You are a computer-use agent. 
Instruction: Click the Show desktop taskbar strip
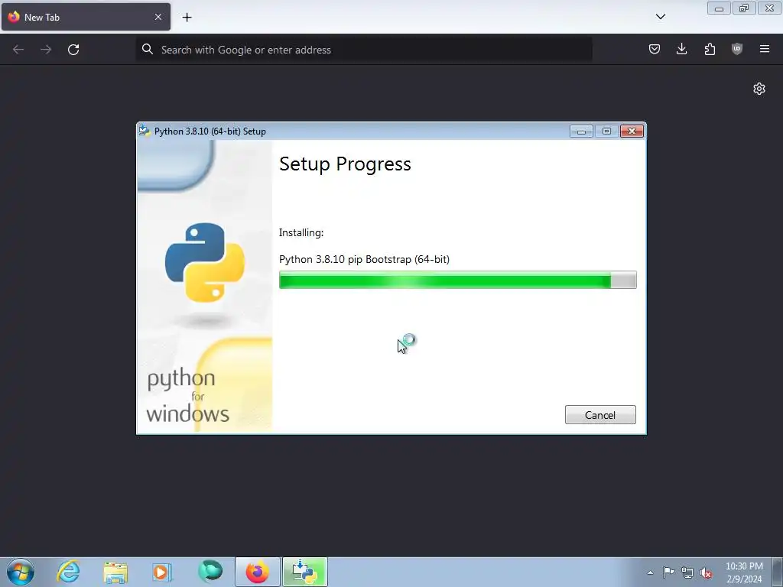click(x=778, y=572)
